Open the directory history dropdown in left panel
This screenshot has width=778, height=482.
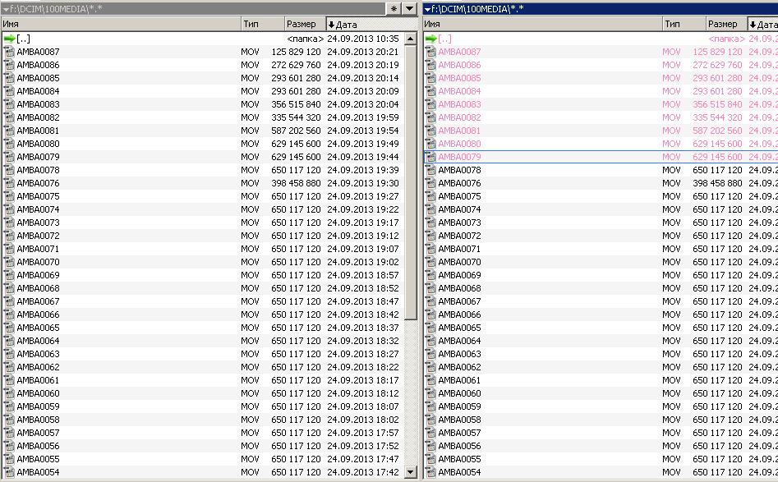409,8
